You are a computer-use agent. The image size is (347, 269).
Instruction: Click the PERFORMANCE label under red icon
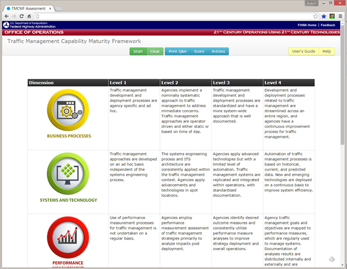[x=68, y=263]
